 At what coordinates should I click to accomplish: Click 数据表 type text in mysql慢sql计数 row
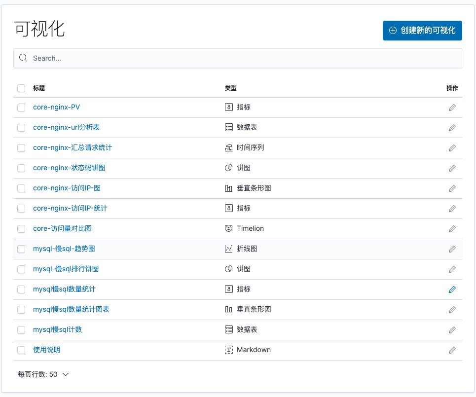[x=247, y=329]
